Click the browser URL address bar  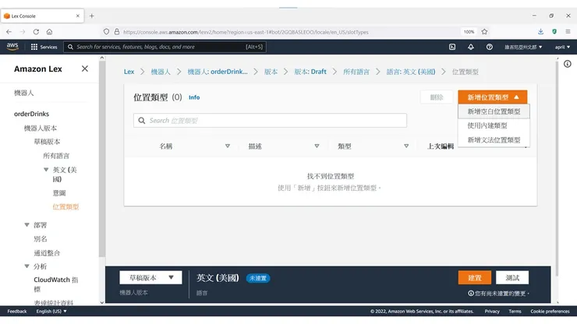[x=246, y=32]
